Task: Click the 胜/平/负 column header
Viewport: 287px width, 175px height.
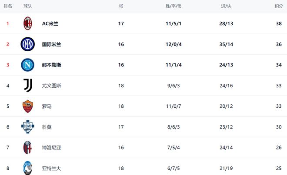Action: 174,7
